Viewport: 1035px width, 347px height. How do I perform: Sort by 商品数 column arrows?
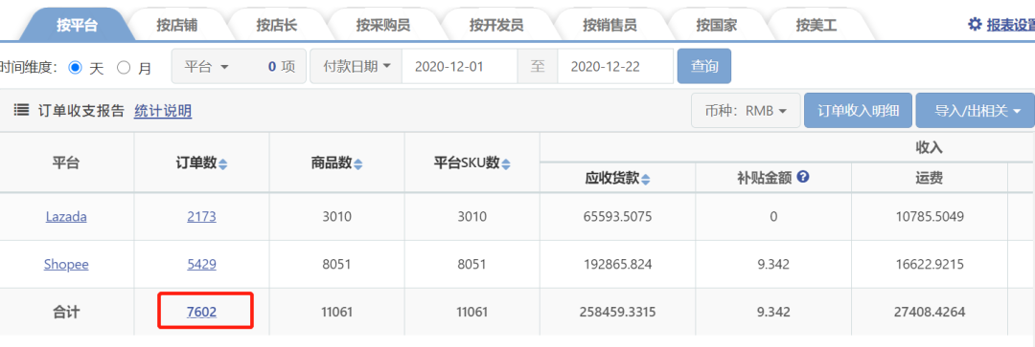(x=357, y=164)
